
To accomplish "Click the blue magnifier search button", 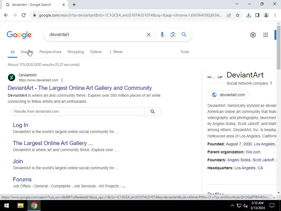I will 184,34.
